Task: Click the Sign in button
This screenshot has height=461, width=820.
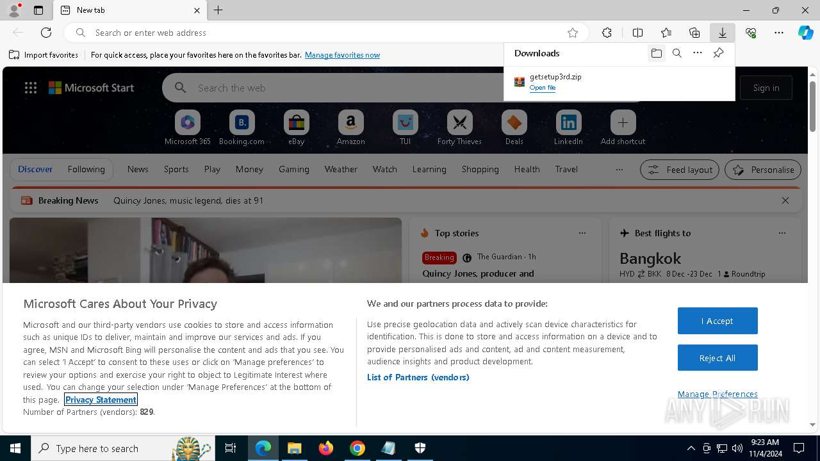Action: (766, 88)
